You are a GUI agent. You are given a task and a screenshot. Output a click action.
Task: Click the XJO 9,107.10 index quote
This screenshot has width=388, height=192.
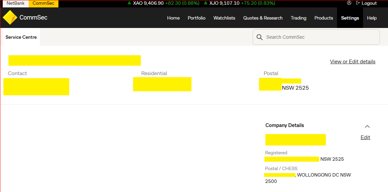(225, 3)
